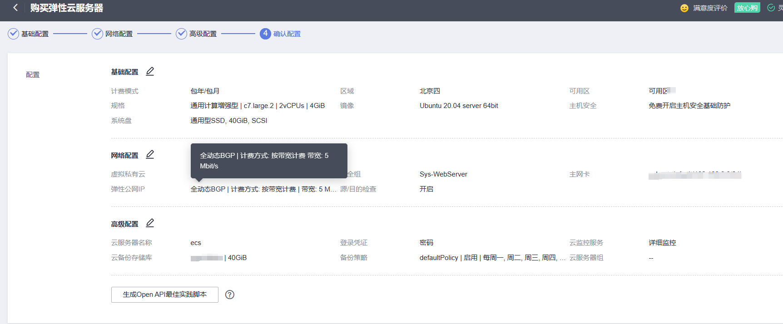This screenshot has width=783, height=324.
Task: Click the 主网卡 label
Action: pyautogui.click(x=580, y=174)
